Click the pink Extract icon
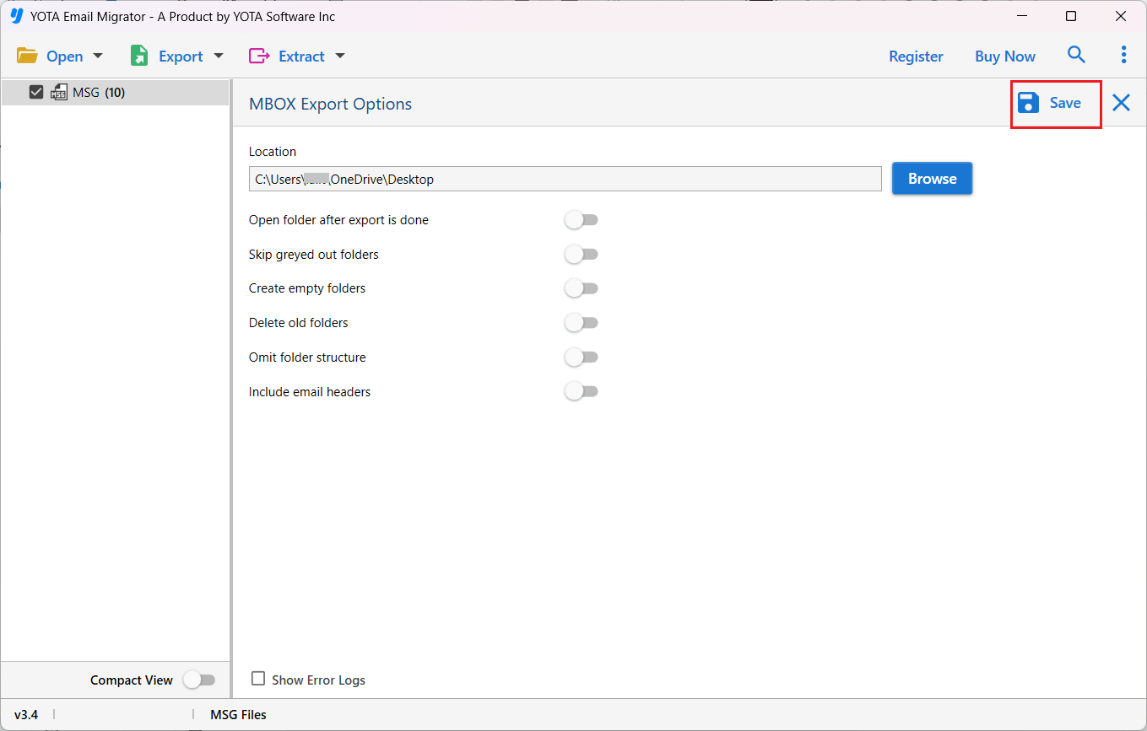 pyautogui.click(x=258, y=56)
